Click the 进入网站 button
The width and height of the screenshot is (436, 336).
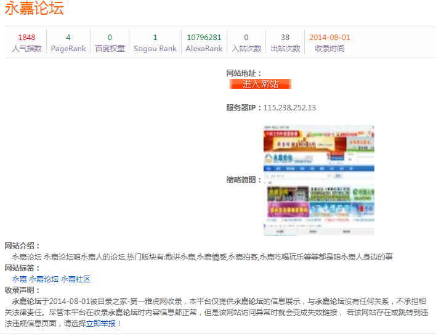(260, 84)
